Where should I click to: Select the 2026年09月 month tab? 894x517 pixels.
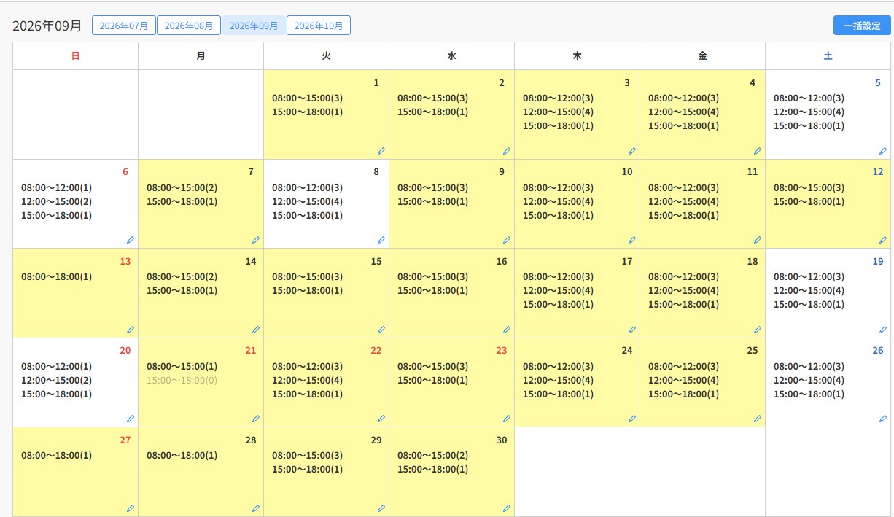(x=254, y=26)
